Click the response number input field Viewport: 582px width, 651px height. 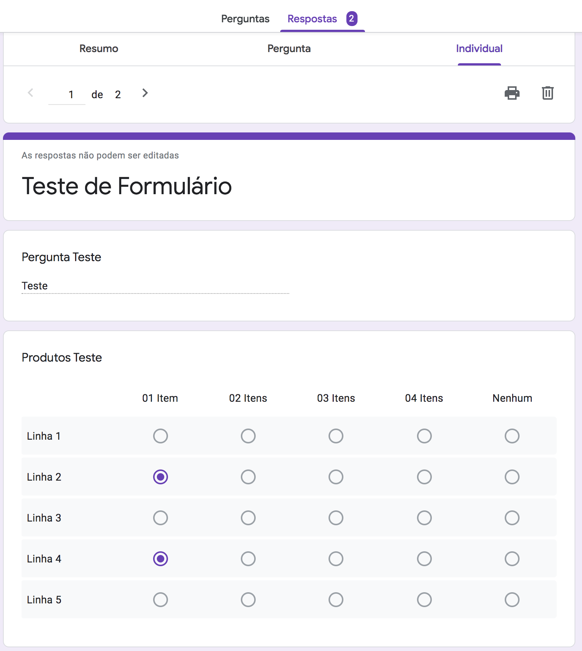click(x=67, y=95)
